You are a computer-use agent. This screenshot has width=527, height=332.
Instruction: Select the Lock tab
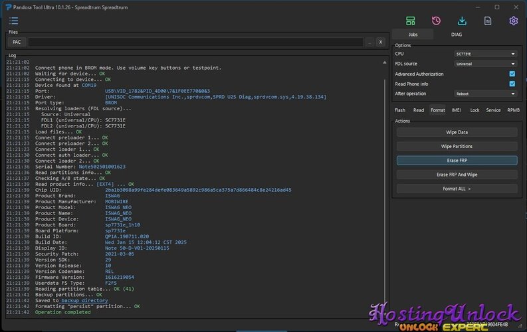click(x=474, y=110)
